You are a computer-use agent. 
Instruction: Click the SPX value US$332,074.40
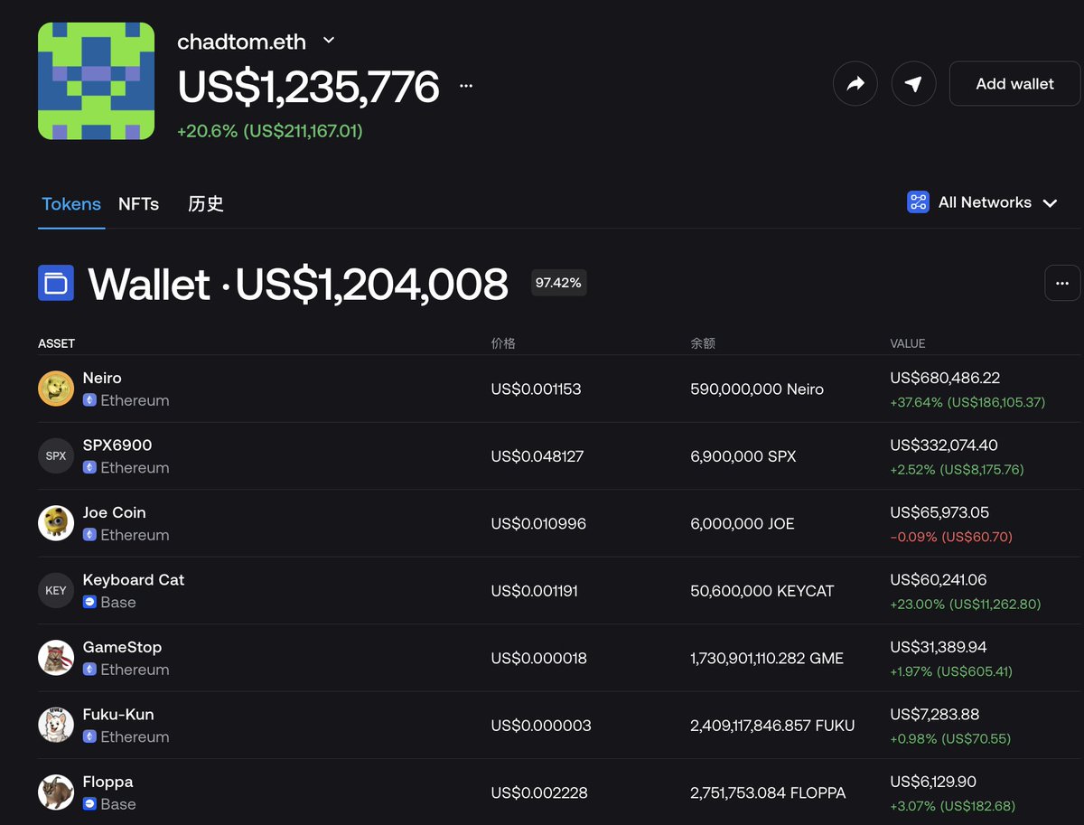[x=944, y=445]
